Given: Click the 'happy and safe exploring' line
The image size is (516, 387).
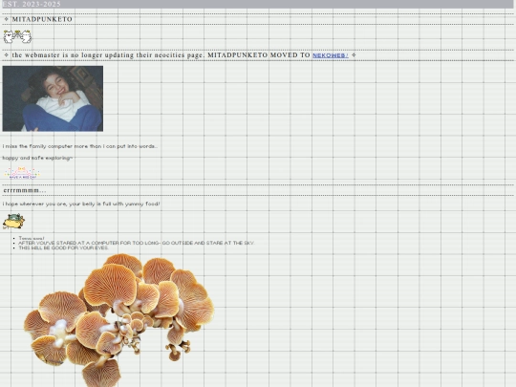Looking at the screenshot, I should click(37, 158).
